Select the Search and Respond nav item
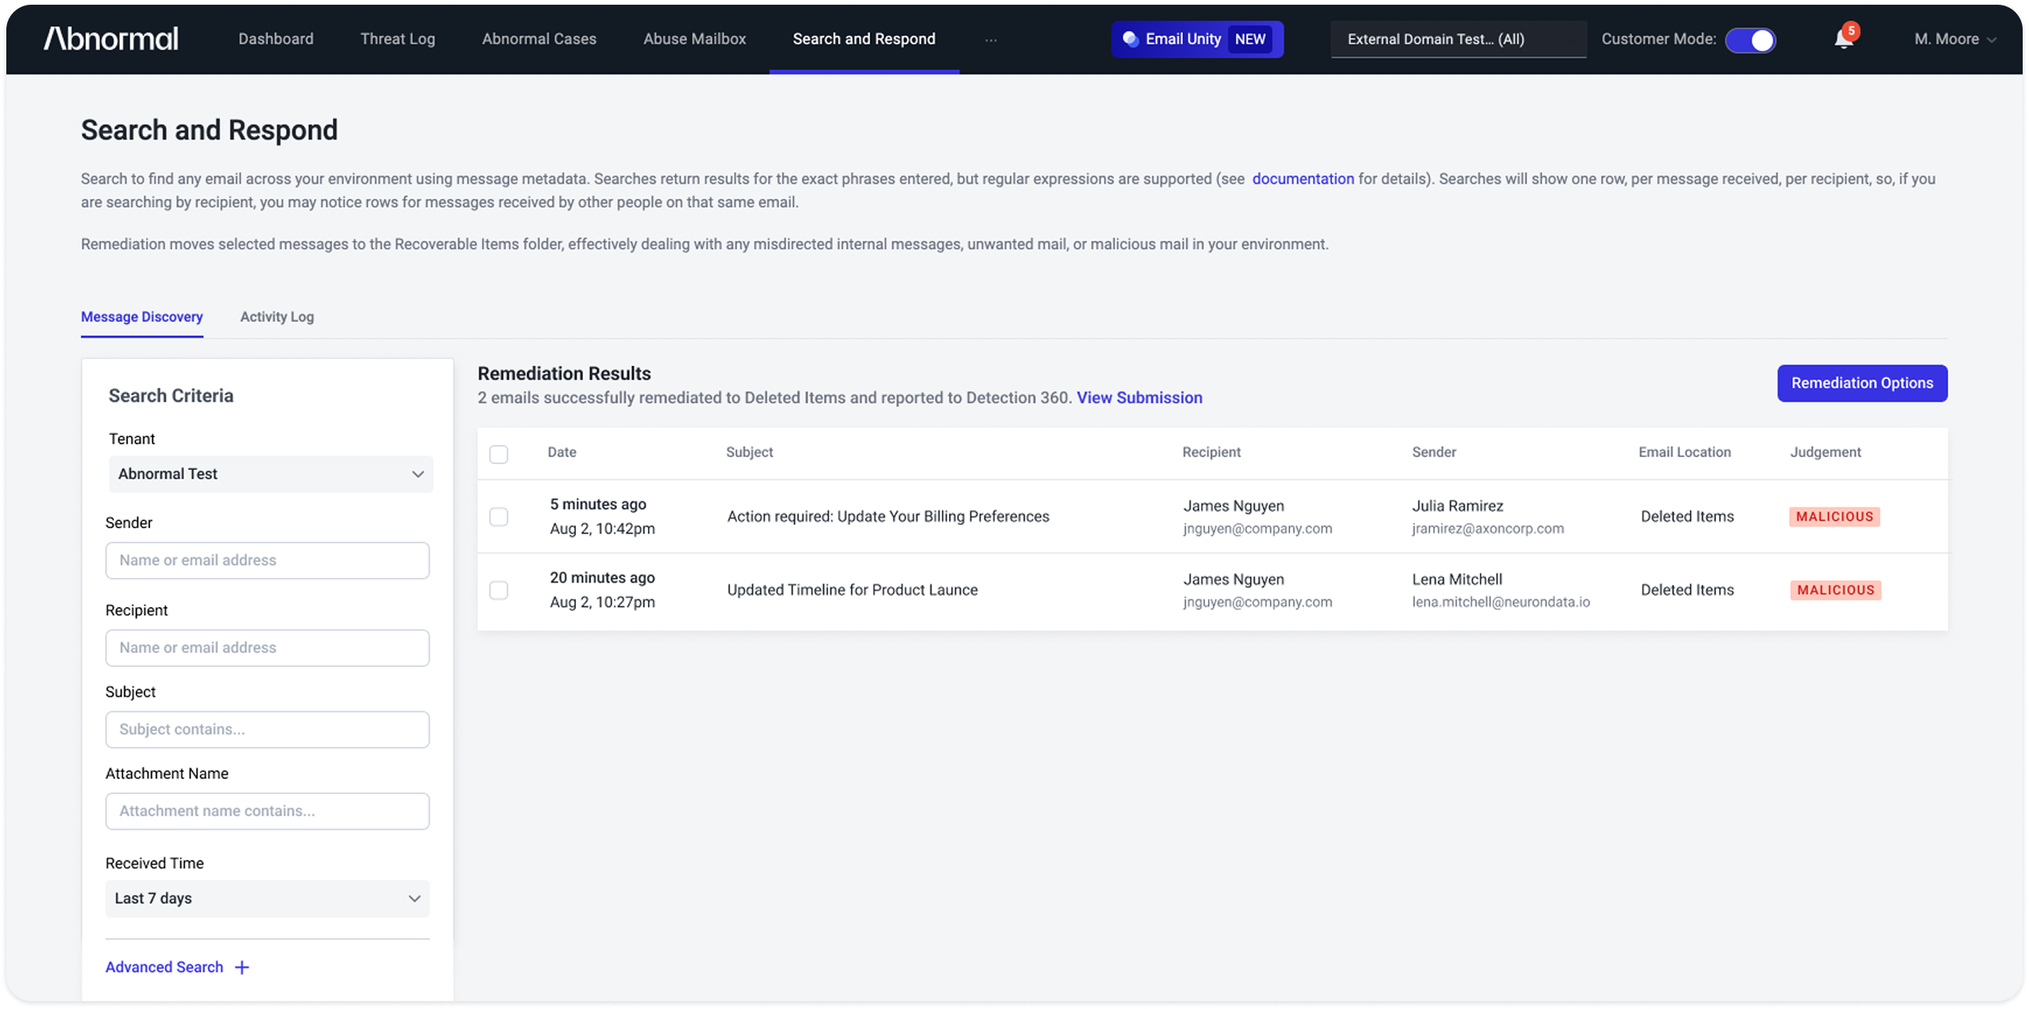 (864, 39)
